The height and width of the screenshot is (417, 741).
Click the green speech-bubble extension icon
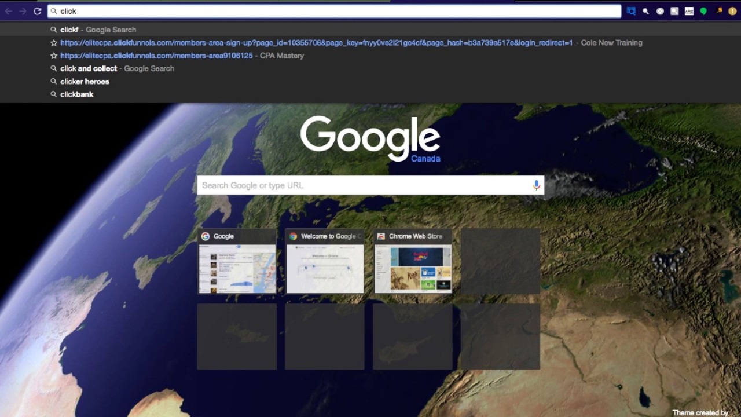click(703, 11)
